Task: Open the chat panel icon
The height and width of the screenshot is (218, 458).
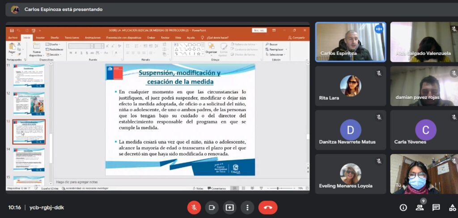Action: pyautogui.click(x=436, y=207)
